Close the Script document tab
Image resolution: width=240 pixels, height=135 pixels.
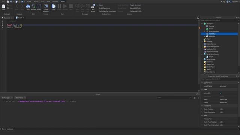(23, 18)
